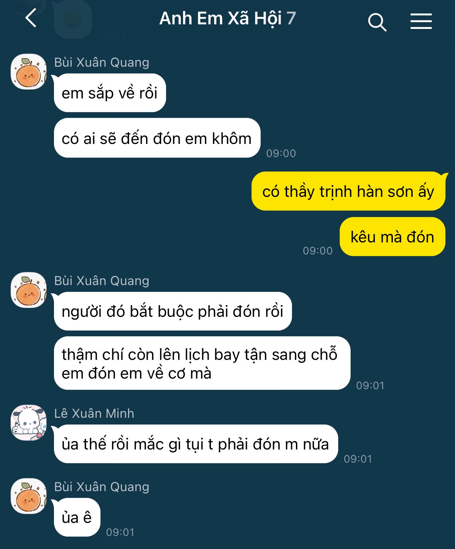Open the chat search magnifier icon
This screenshot has height=549, width=455.
[x=377, y=22]
